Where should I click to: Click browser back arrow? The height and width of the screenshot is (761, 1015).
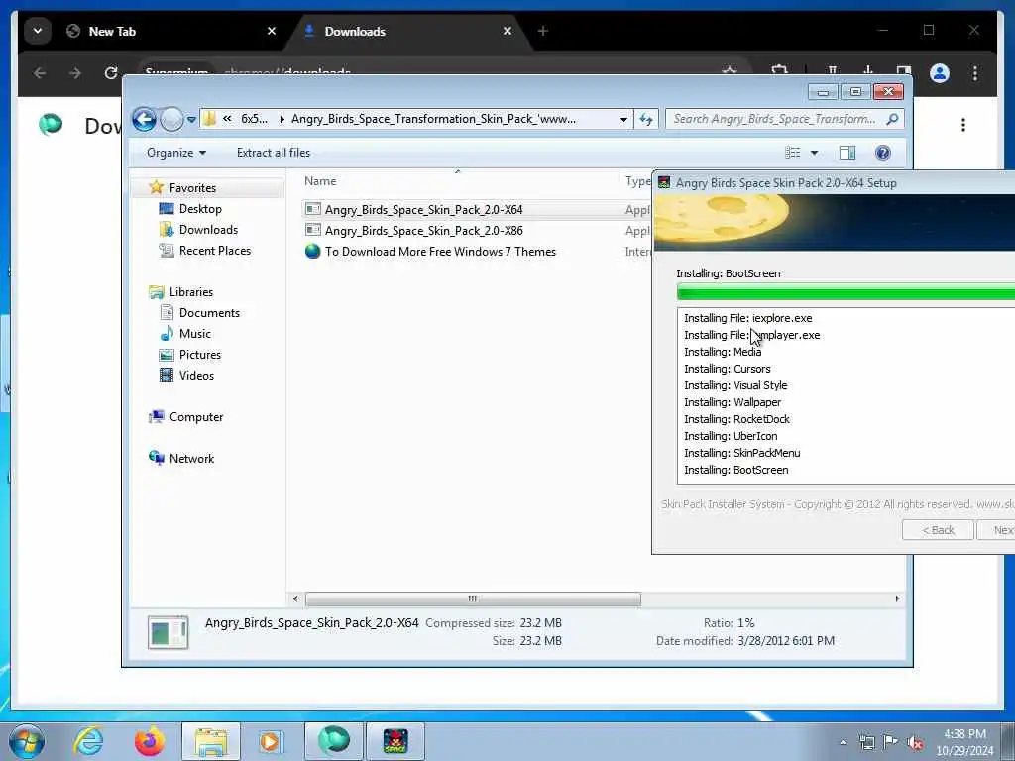click(x=40, y=73)
